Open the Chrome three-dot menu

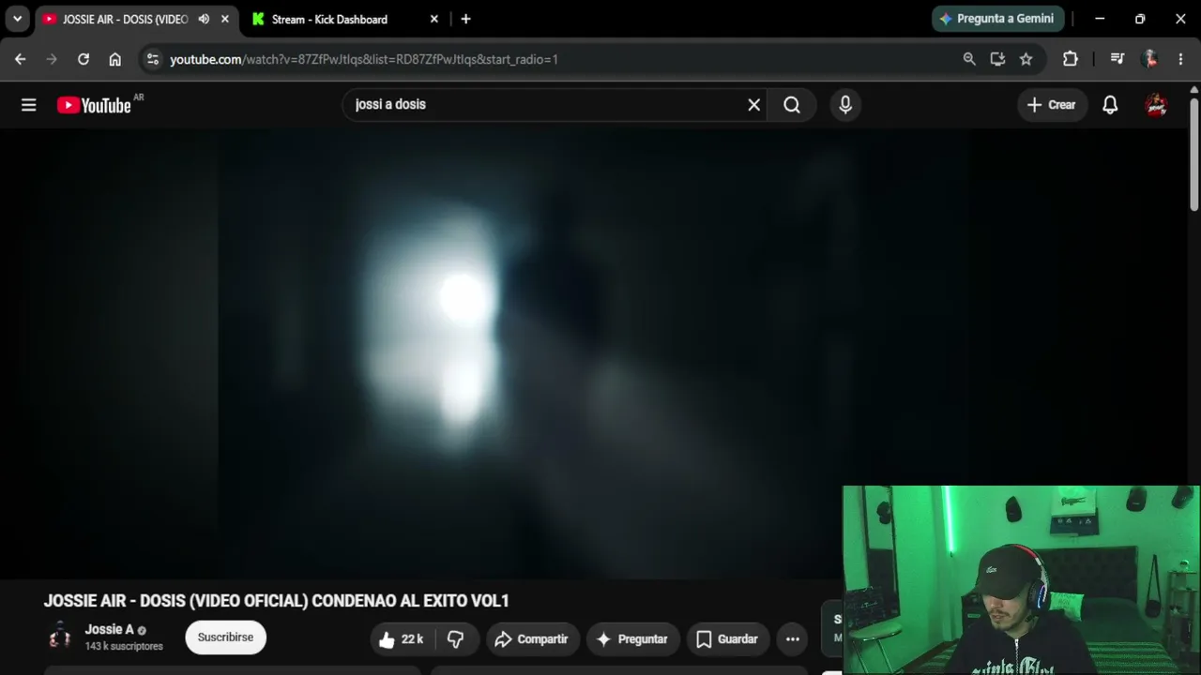pyautogui.click(x=1180, y=59)
